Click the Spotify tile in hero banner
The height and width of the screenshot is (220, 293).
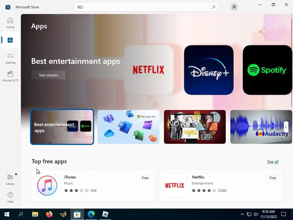point(267,70)
